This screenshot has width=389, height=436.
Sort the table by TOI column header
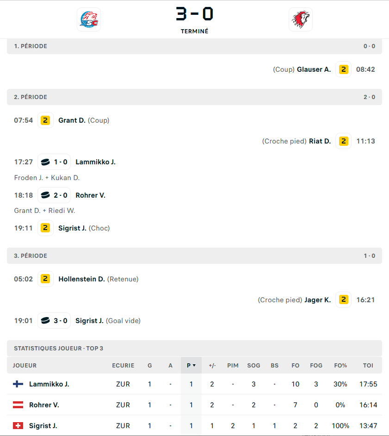[368, 365]
